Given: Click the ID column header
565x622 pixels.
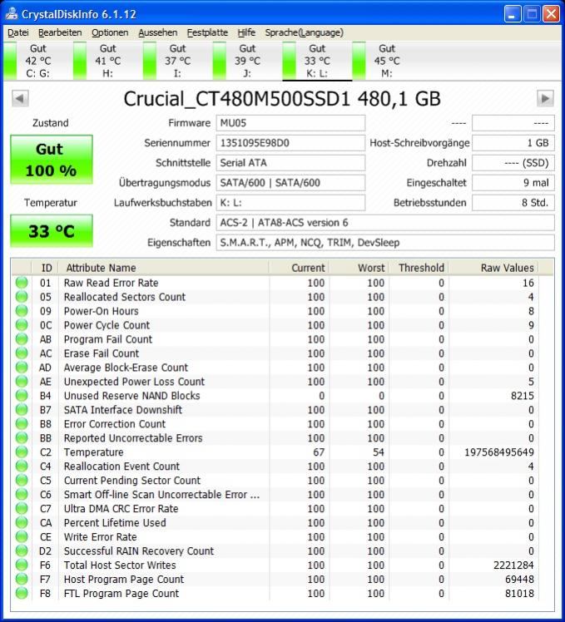Looking at the screenshot, I should point(45,268).
